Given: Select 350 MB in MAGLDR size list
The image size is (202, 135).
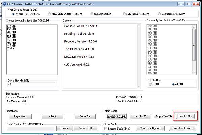Looking at the screenshot, I should (x=11, y=40).
